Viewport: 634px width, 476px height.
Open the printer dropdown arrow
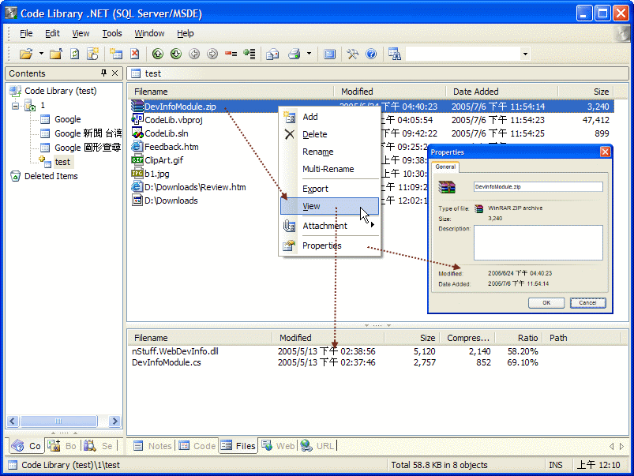309,54
